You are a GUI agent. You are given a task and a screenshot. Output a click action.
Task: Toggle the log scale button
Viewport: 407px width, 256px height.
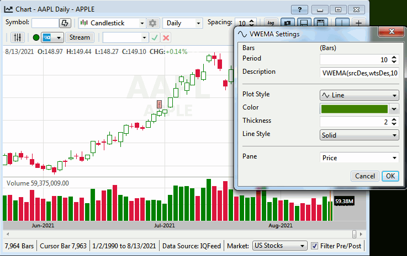click(x=271, y=23)
